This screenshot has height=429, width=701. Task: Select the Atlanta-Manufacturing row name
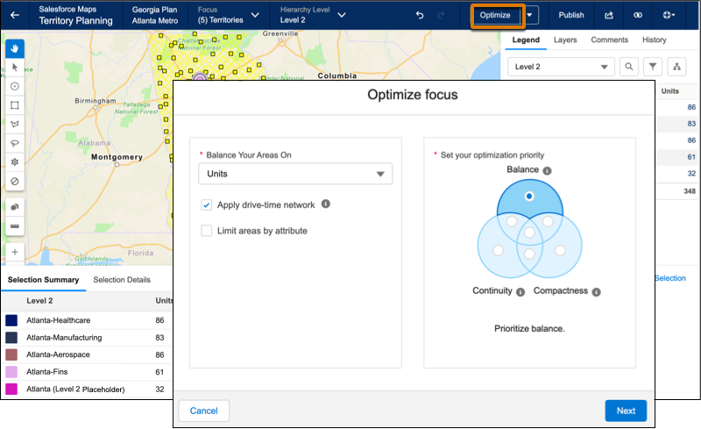pos(64,338)
